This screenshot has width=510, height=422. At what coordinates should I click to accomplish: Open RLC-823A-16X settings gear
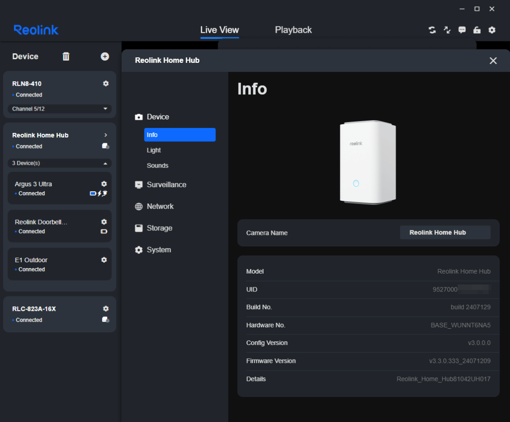(106, 309)
